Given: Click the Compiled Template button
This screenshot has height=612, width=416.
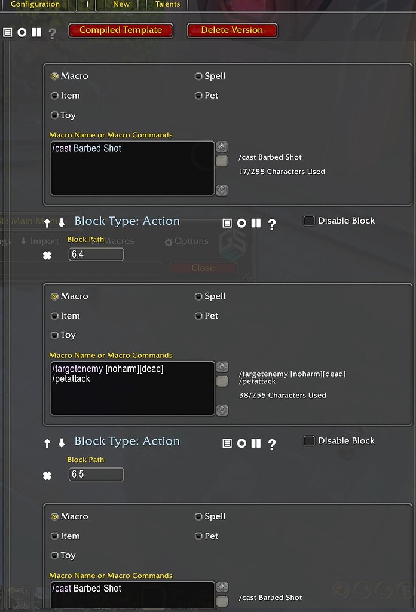Looking at the screenshot, I should click(121, 30).
